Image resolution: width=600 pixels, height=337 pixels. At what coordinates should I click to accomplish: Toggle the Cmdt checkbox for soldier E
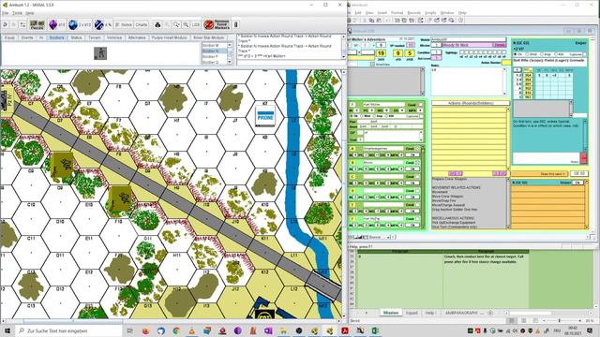(418, 204)
